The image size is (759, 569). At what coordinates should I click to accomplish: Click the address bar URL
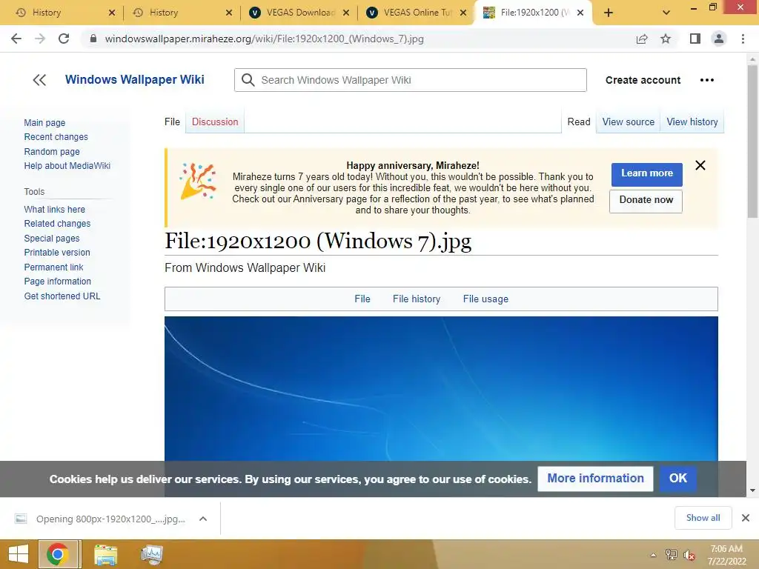[265, 39]
